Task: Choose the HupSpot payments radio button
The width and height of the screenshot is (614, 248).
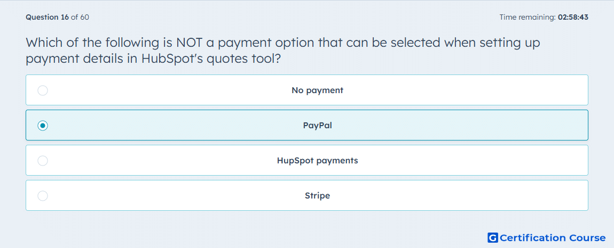Action: point(43,161)
